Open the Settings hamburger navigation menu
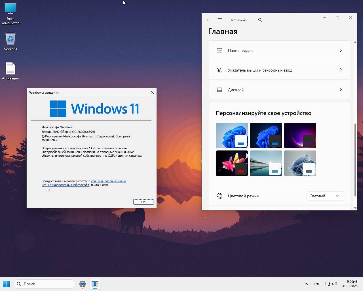 [220, 20]
